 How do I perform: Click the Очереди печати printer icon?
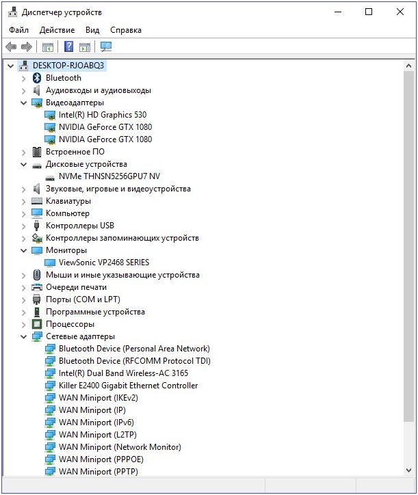tap(37, 287)
